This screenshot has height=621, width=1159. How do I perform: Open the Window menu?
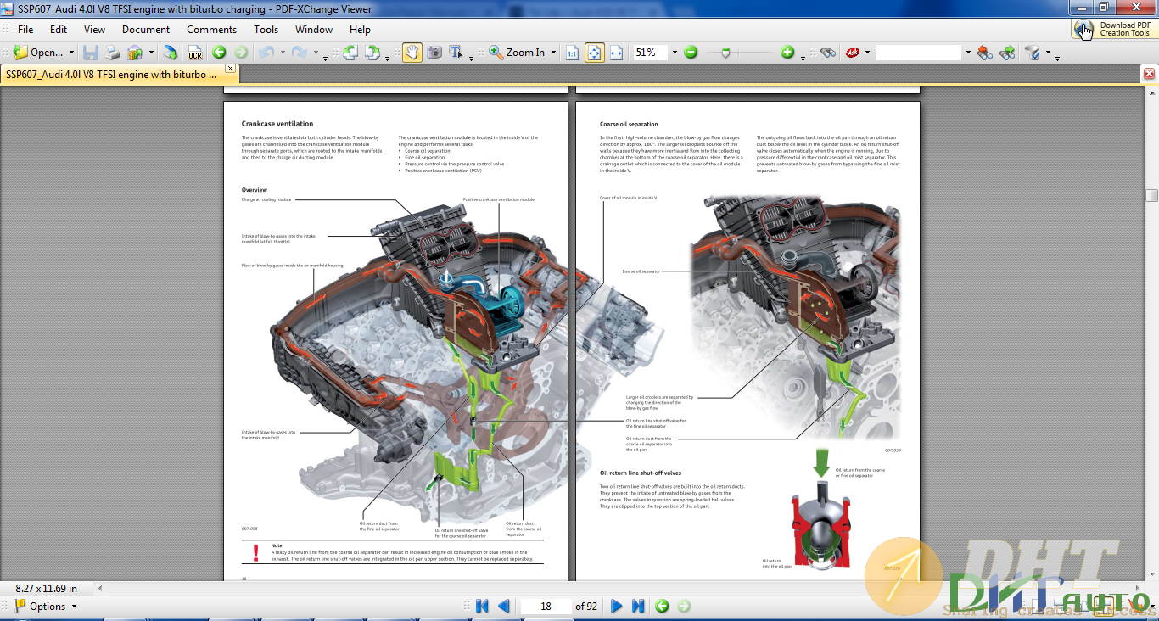click(314, 29)
